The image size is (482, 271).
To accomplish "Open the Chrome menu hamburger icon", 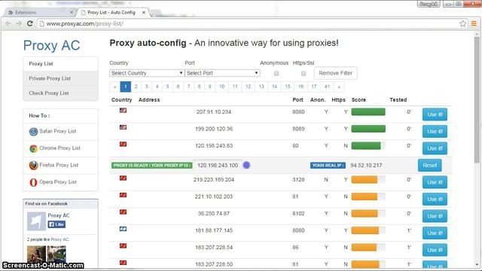I will 474,23.
